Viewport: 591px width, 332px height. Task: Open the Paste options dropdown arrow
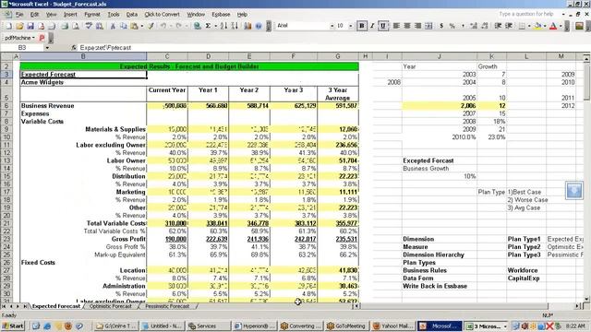(141, 26)
